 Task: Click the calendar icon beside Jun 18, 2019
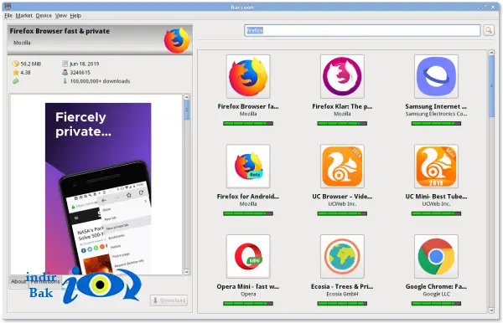(65, 64)
